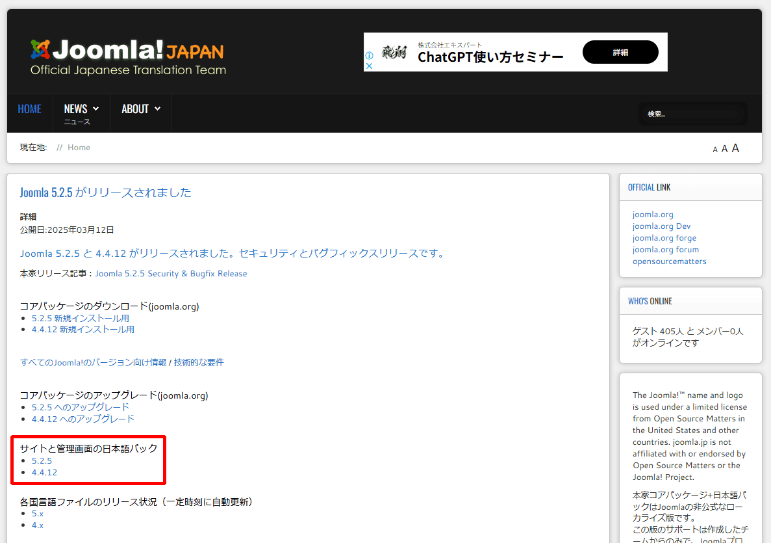
Task: Click the 詳細 button in the ad
Action: (x=620, y=52)
